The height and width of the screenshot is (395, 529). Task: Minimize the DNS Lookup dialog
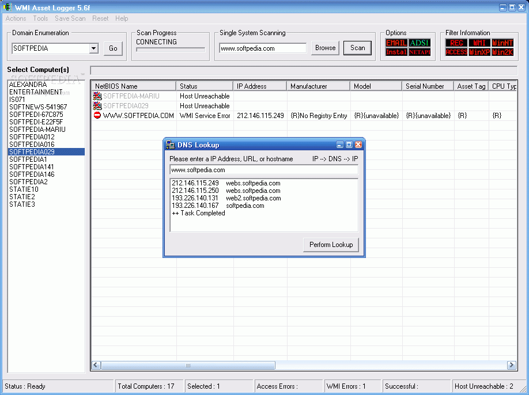(x=340, y=145)
